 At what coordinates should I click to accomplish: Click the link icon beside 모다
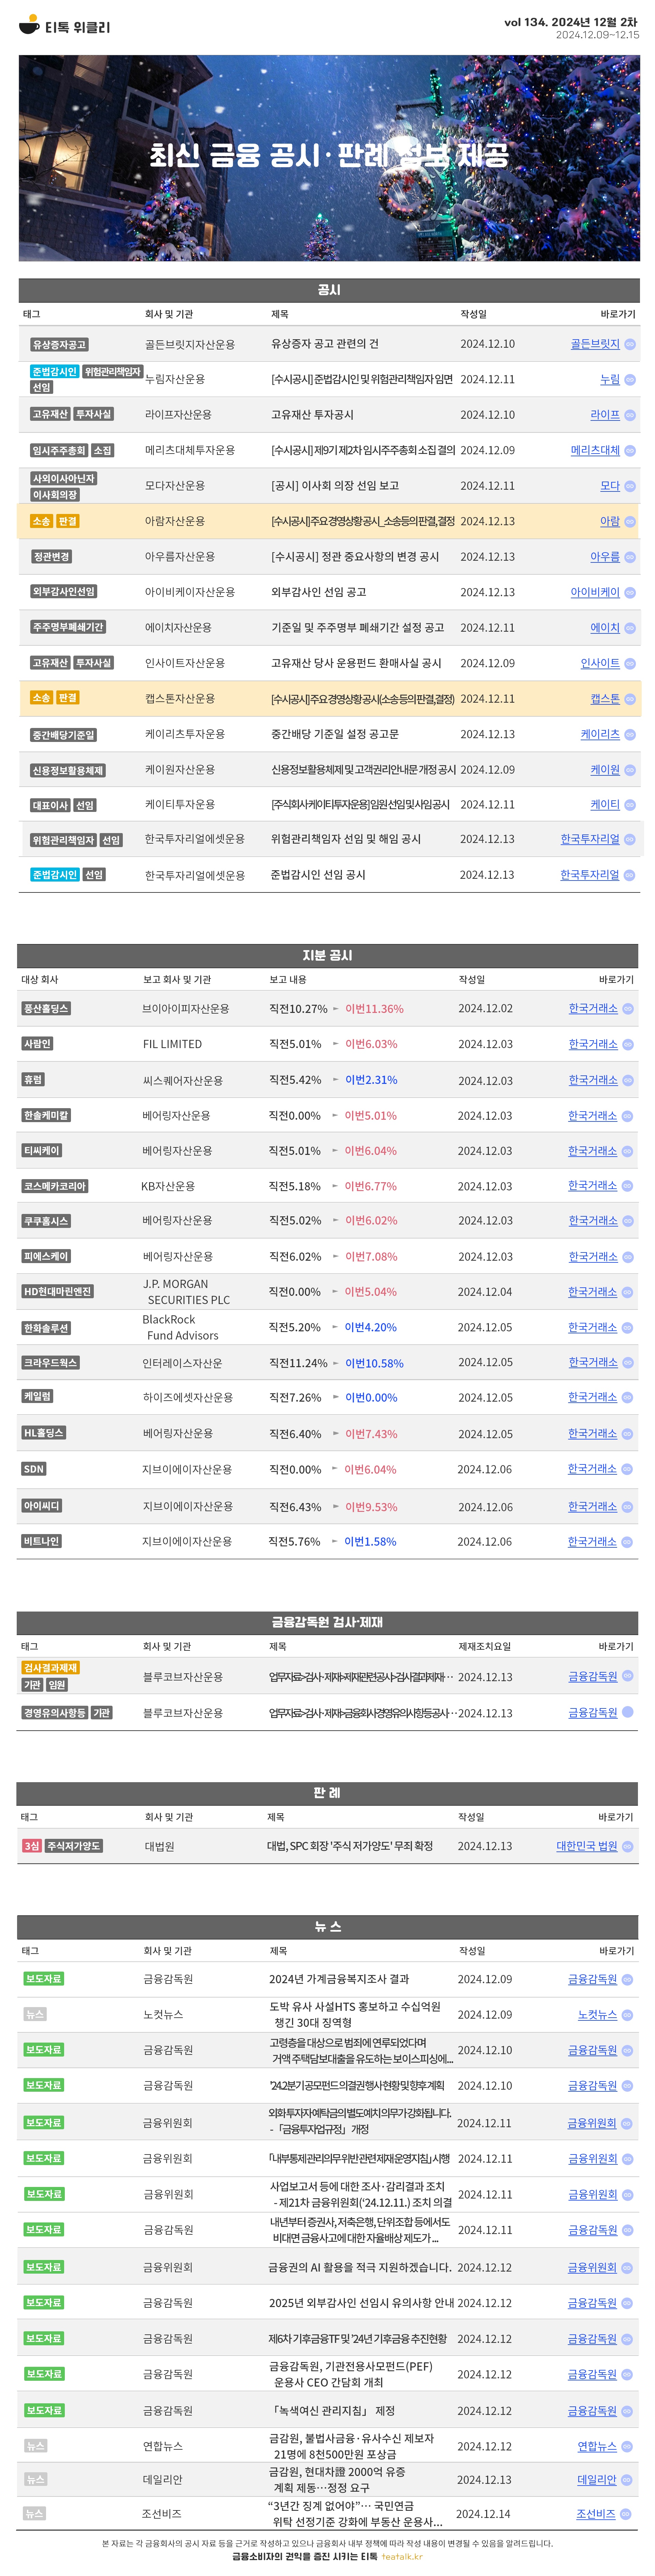[630, 486]
